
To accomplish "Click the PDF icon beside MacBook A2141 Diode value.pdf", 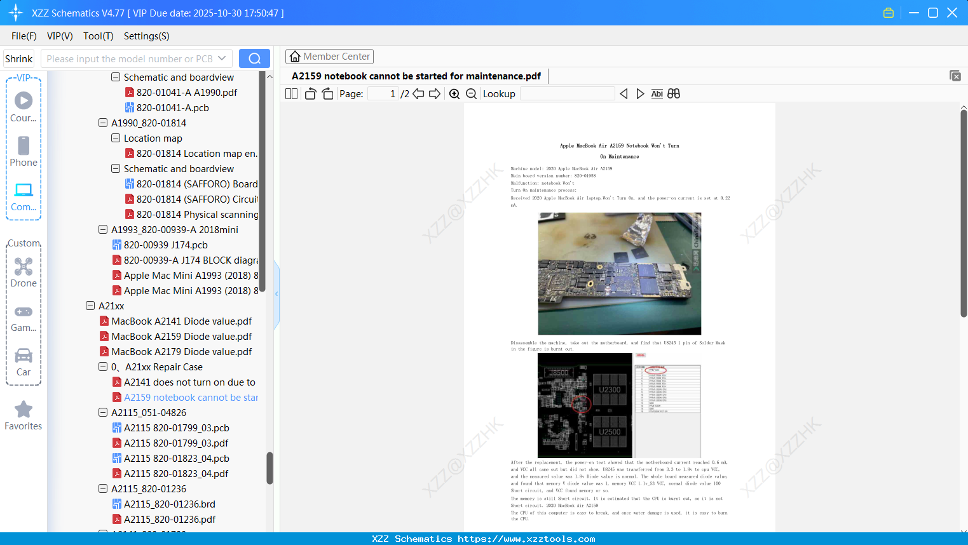I will pos(104,321).
